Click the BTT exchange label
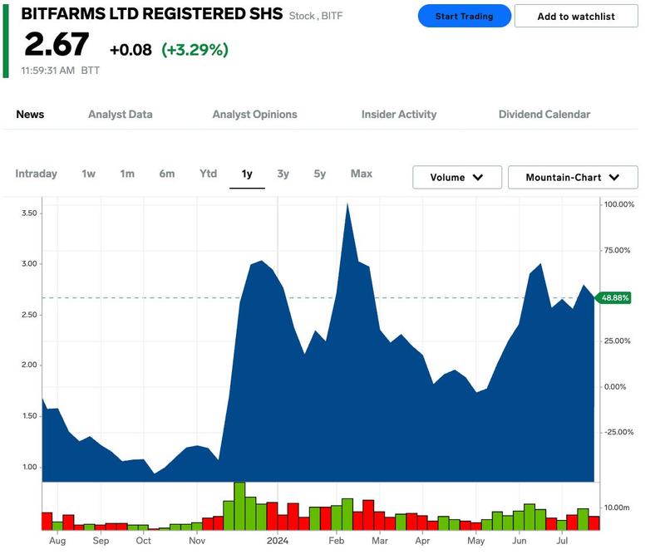Image resolution: width=665 pixels, height=559 pixels. click(x=91, y=71)
